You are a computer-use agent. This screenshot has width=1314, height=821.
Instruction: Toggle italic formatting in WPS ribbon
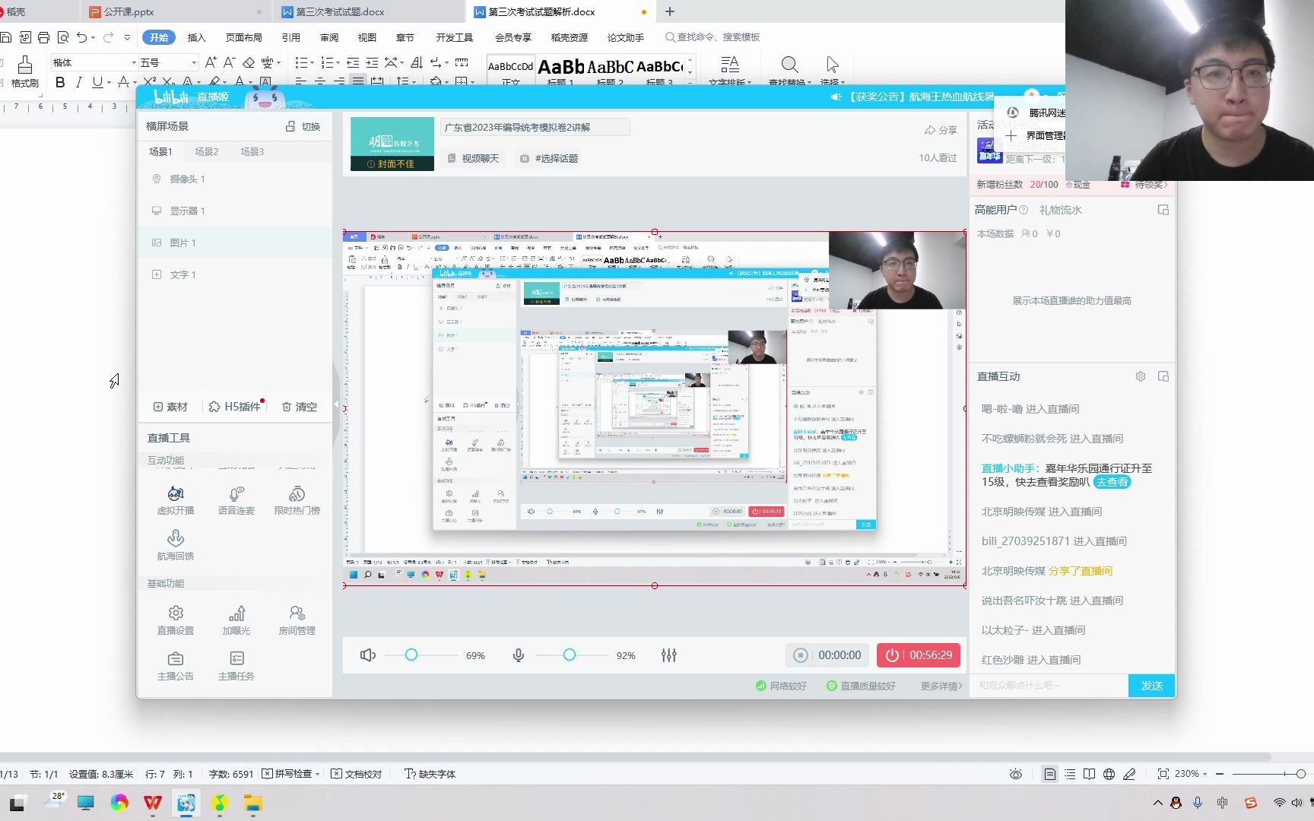point(78,82)
